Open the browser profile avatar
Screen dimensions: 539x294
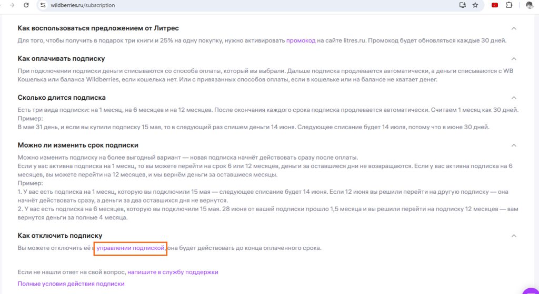529,5
